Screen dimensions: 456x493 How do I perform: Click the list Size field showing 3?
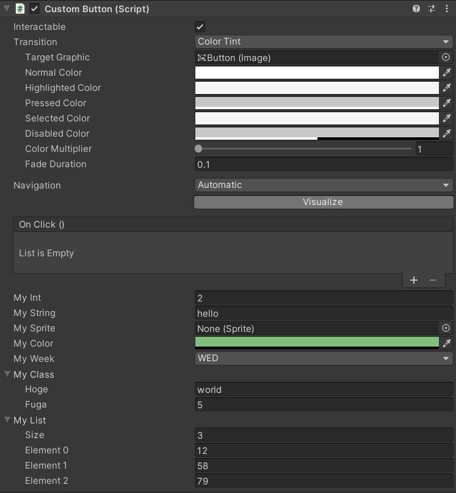[324, 435]
